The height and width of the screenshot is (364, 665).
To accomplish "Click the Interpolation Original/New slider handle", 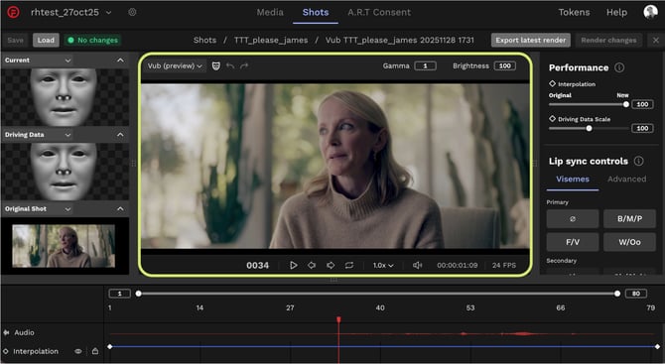I will coord(626,104).
